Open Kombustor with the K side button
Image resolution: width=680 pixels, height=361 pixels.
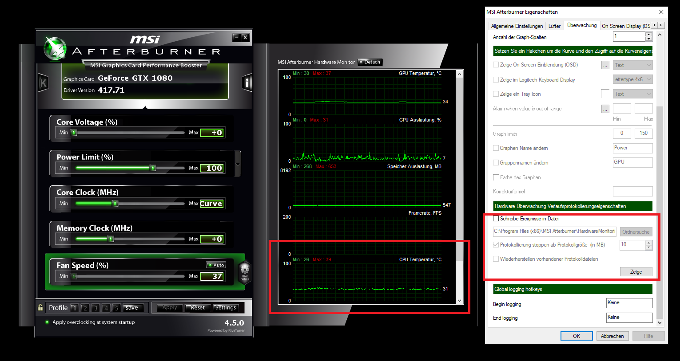[x=43, y=82]
